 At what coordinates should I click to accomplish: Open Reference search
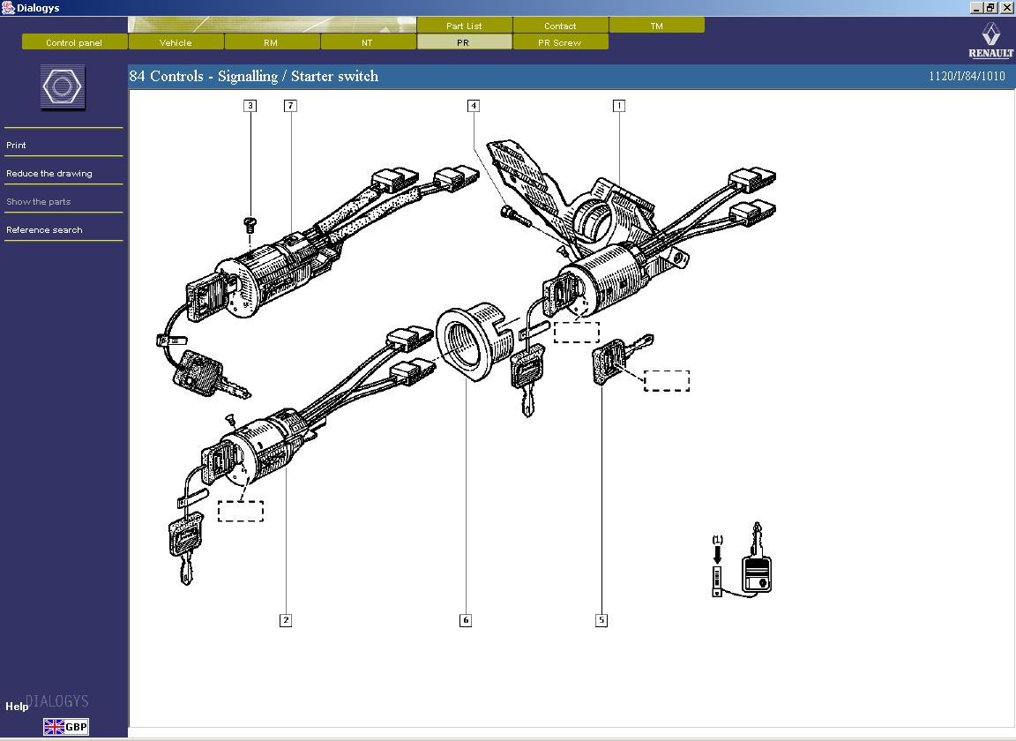tap(44, 229)
